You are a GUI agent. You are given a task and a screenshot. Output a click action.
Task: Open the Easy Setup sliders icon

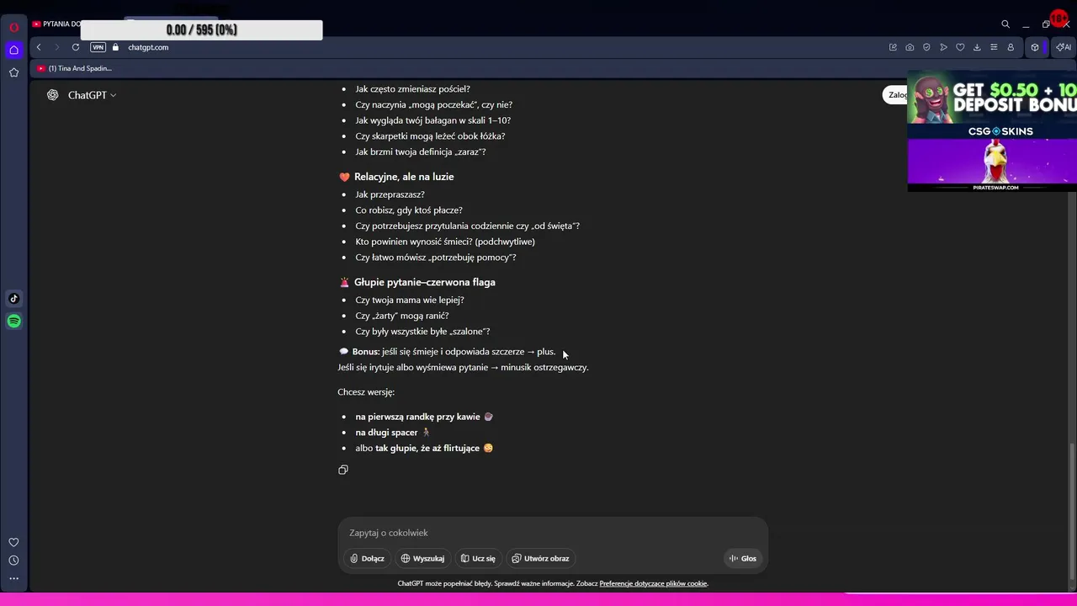pyautogui.click(x=994, y=47)
